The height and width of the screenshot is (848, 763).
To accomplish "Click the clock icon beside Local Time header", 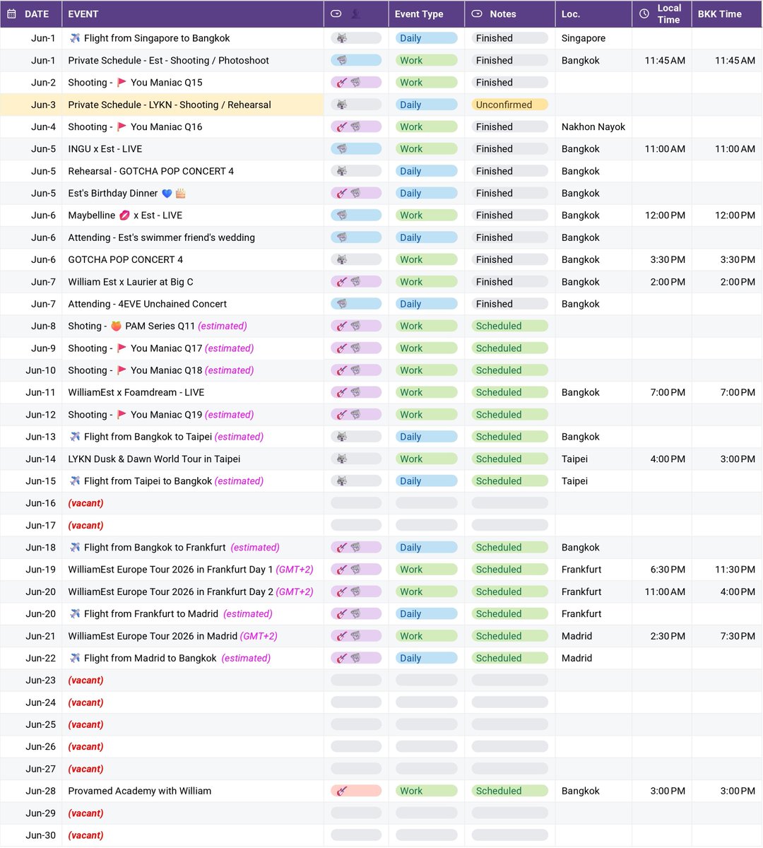I will point(644,14).
